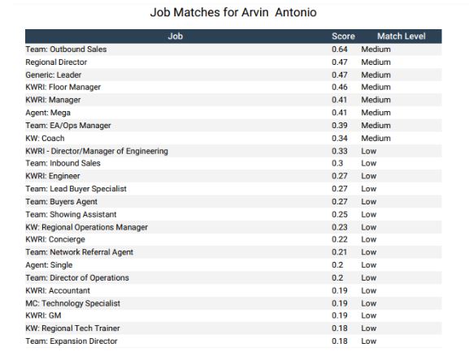469x356 pixels.
Task: Select the Regional Director job row
Action: click(x=233, y=62)
